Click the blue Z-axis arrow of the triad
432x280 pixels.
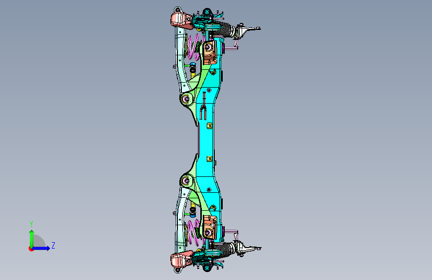pos(41,248)
